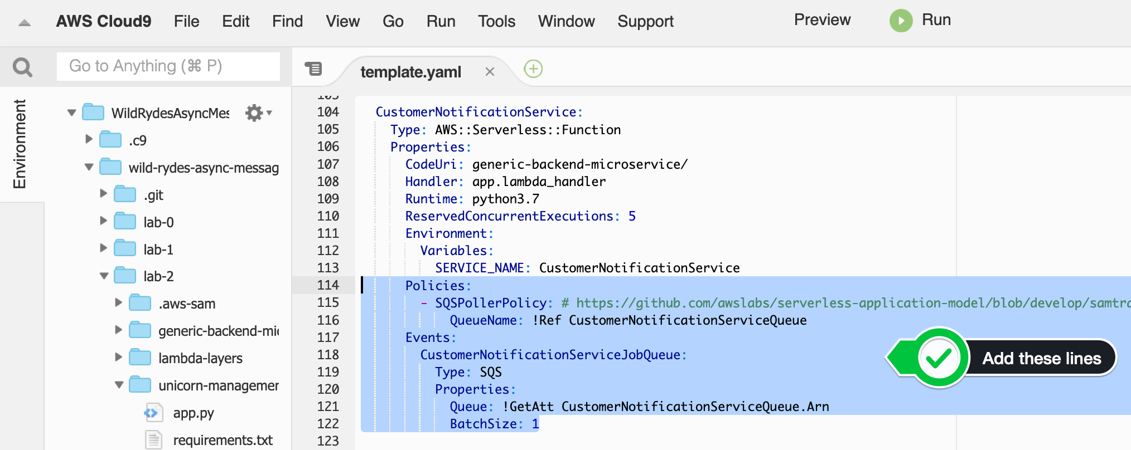The height and width of the screenshot is (450, 1131).
Task: Click the github.com URL comment
Action: (x=846, y=303)
